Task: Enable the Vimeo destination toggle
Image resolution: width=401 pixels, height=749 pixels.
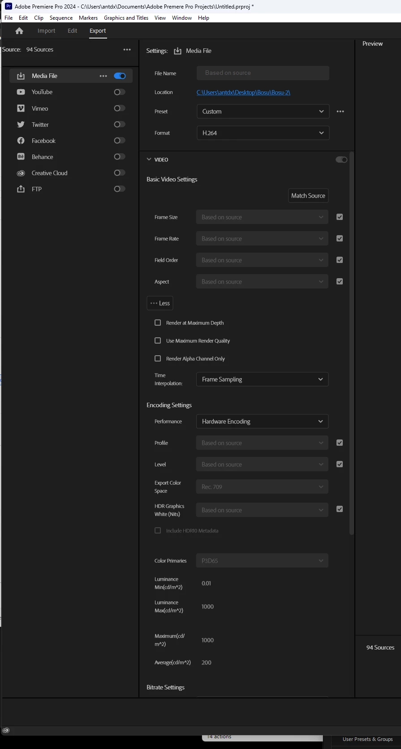Action: [120, 108]
